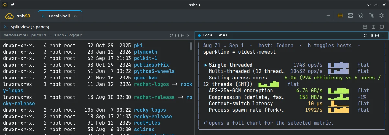
Task: Click the 10 µs latency value
Action: (x=315, y=104)
